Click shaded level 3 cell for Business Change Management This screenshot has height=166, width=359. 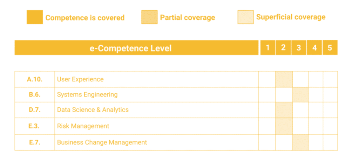(300, 142)
